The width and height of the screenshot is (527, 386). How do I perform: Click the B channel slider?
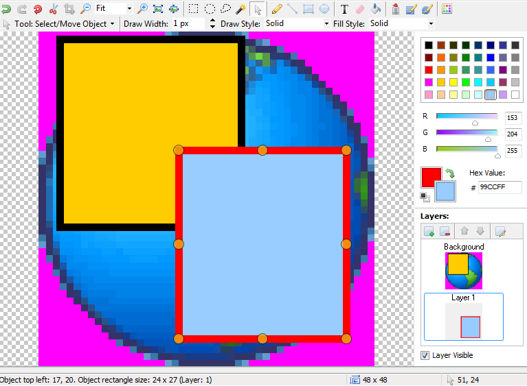(467, 149)
